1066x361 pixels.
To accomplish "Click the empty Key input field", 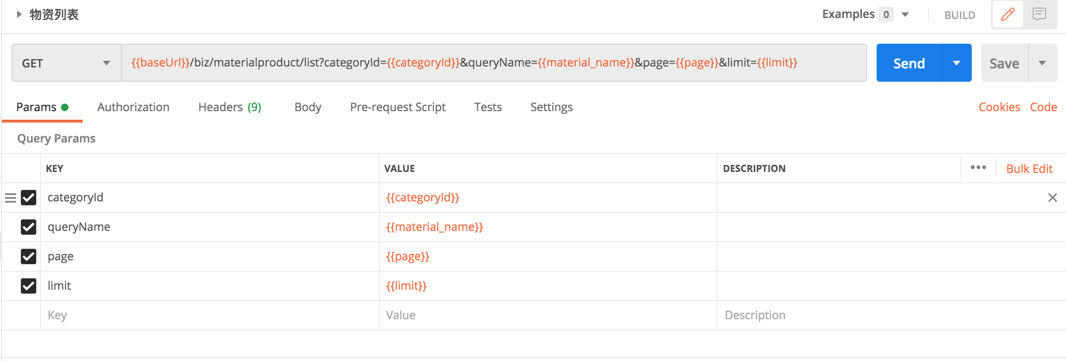I will 209,315.
